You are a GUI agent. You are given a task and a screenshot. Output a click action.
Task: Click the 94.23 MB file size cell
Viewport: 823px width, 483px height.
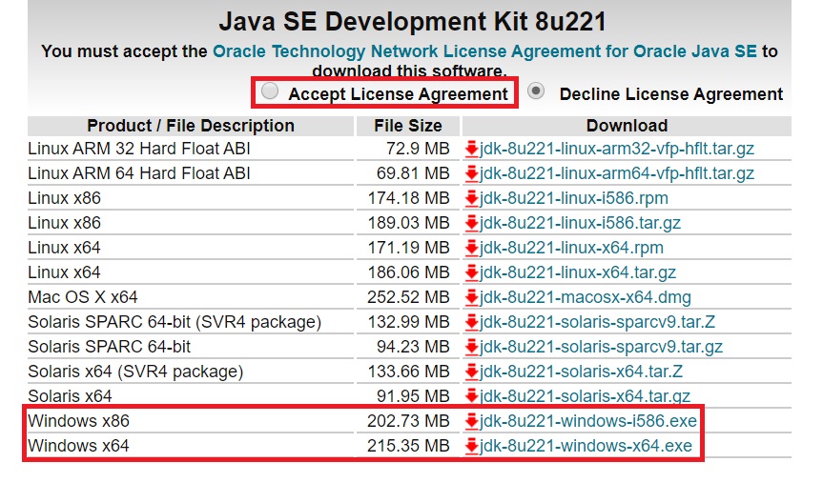click(413, 347)
